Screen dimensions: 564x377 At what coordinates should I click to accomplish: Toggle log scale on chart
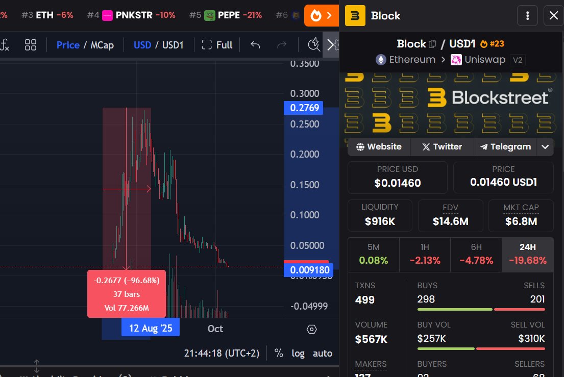pyautogui.click(x=298, y=353)
